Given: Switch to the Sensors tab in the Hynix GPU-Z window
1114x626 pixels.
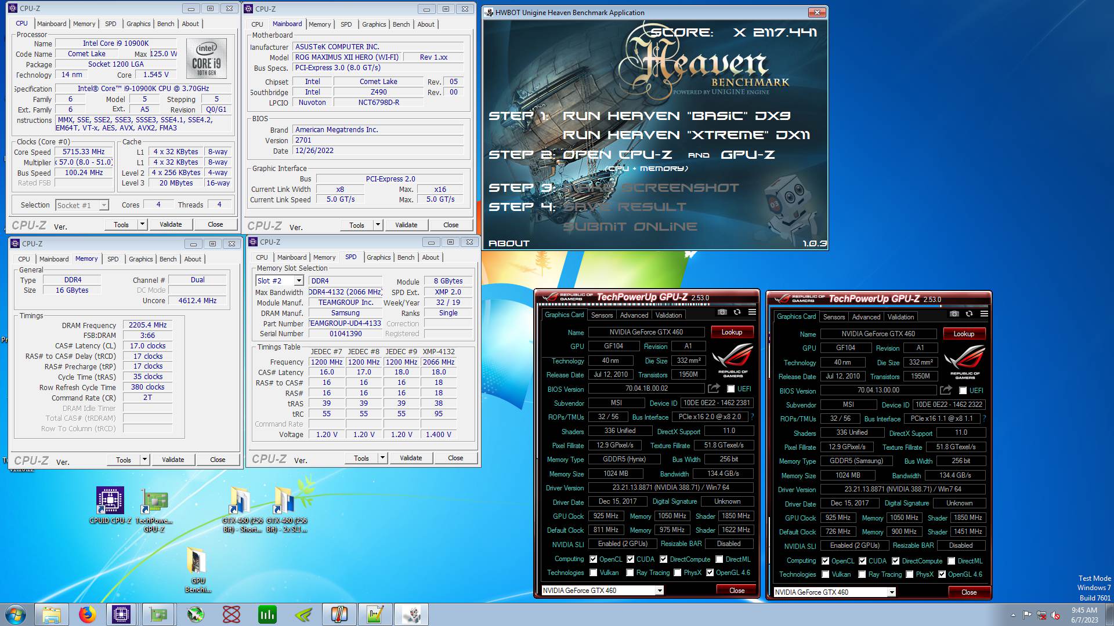Looking at the screenshot, I should [602, 315].
